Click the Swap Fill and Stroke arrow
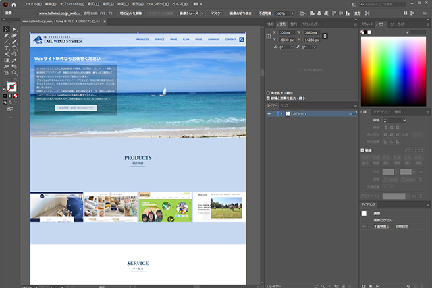The height and width of the screenshot is (288, 432). pyautogui.click(x=16, y=80)
